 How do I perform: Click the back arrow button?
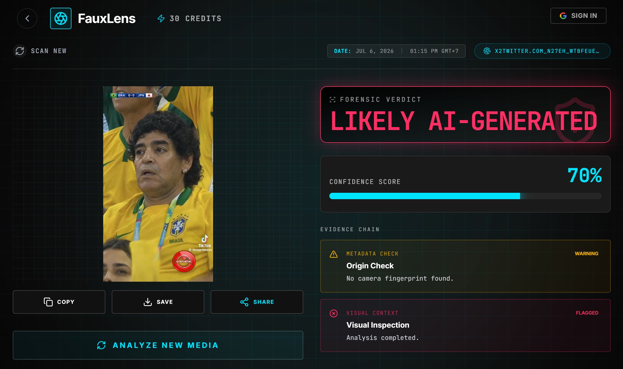point(27,18)
